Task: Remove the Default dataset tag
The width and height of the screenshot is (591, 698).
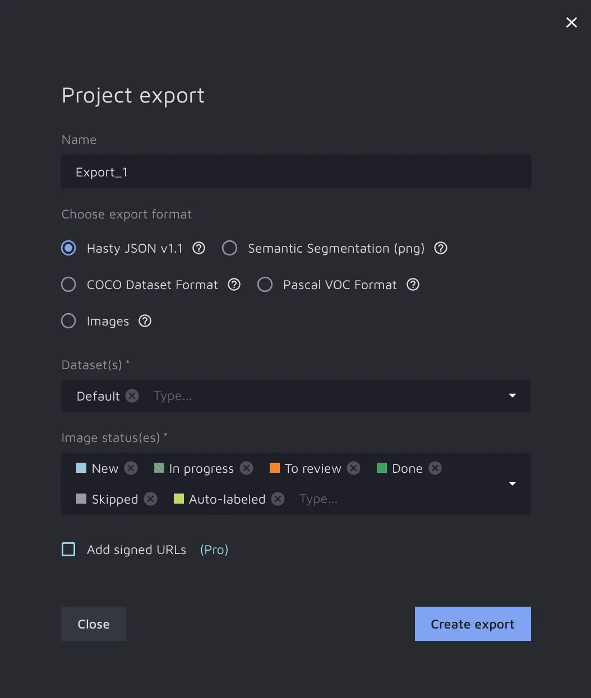Action: click(x=132, y=396)
